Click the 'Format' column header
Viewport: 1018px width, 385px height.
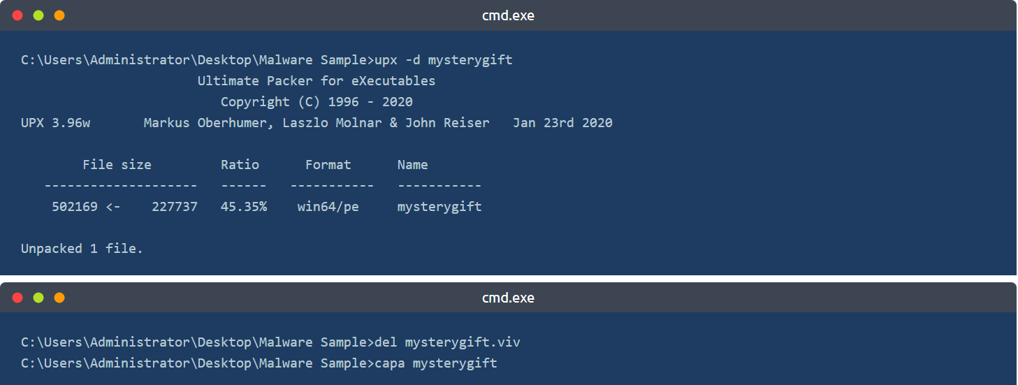click(328, 165)
